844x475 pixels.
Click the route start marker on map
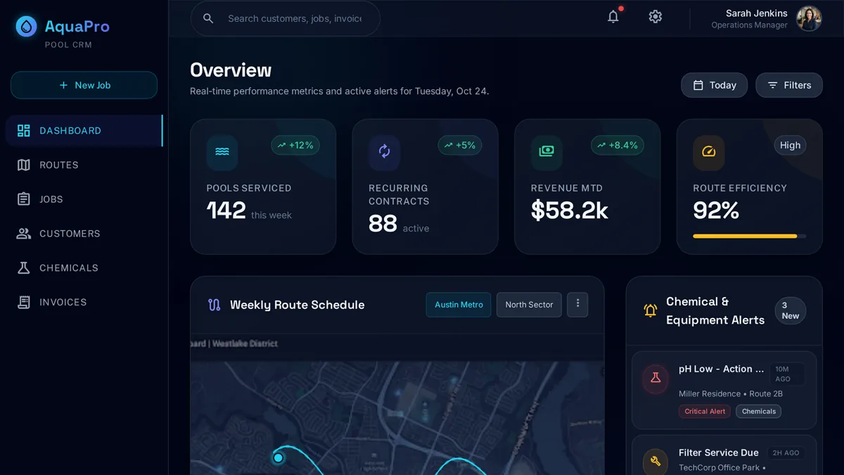click(x=278, y=458)
